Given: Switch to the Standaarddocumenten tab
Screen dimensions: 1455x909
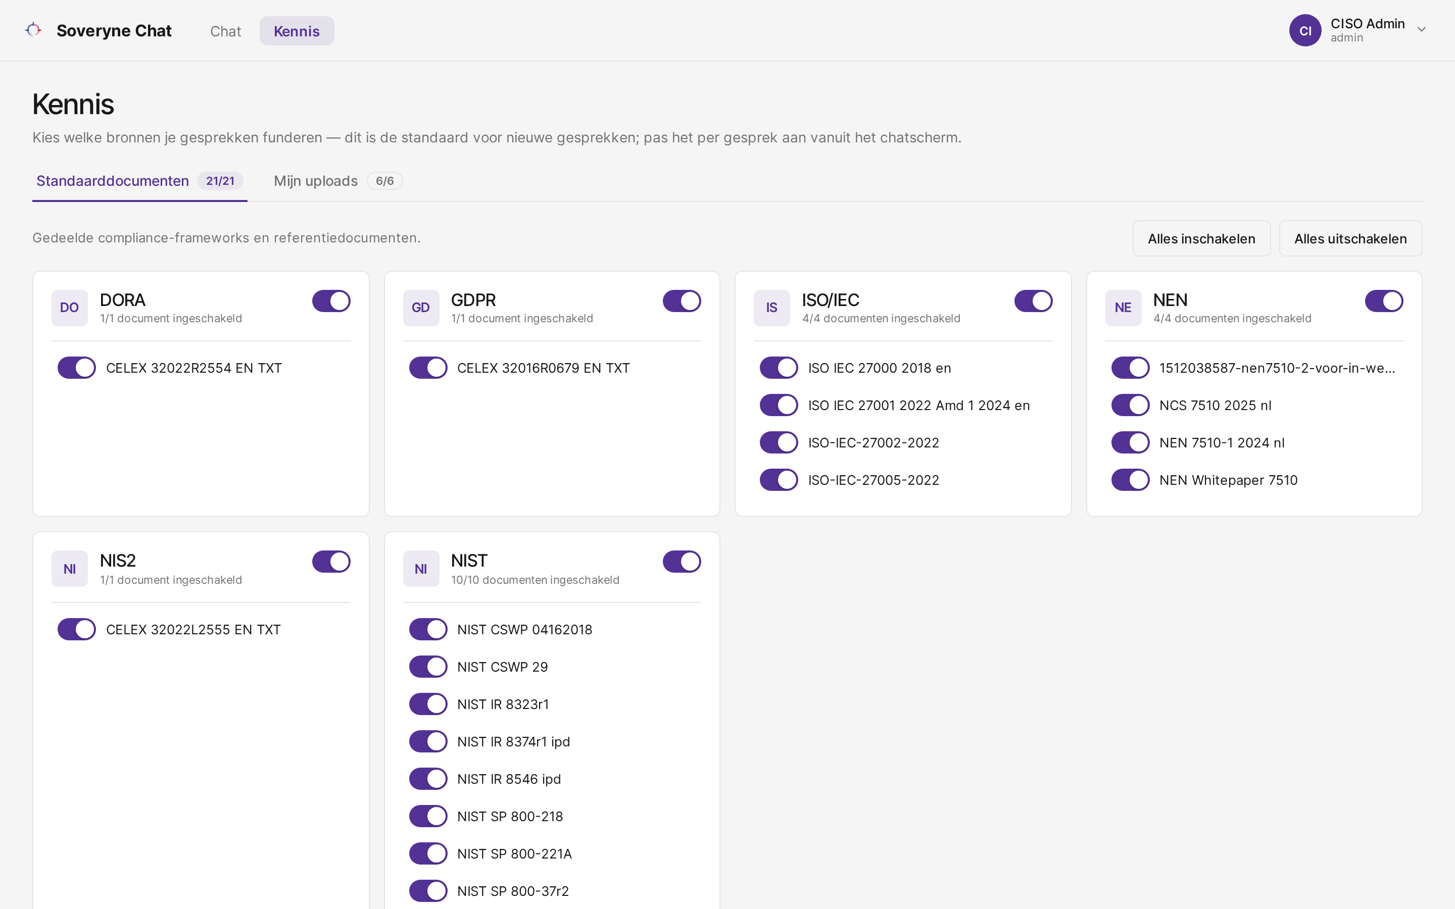Looking at the screenshot, I should [x=139, y=181].
